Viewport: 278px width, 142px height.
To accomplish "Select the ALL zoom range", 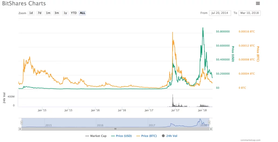I will (x=83, y=13).
